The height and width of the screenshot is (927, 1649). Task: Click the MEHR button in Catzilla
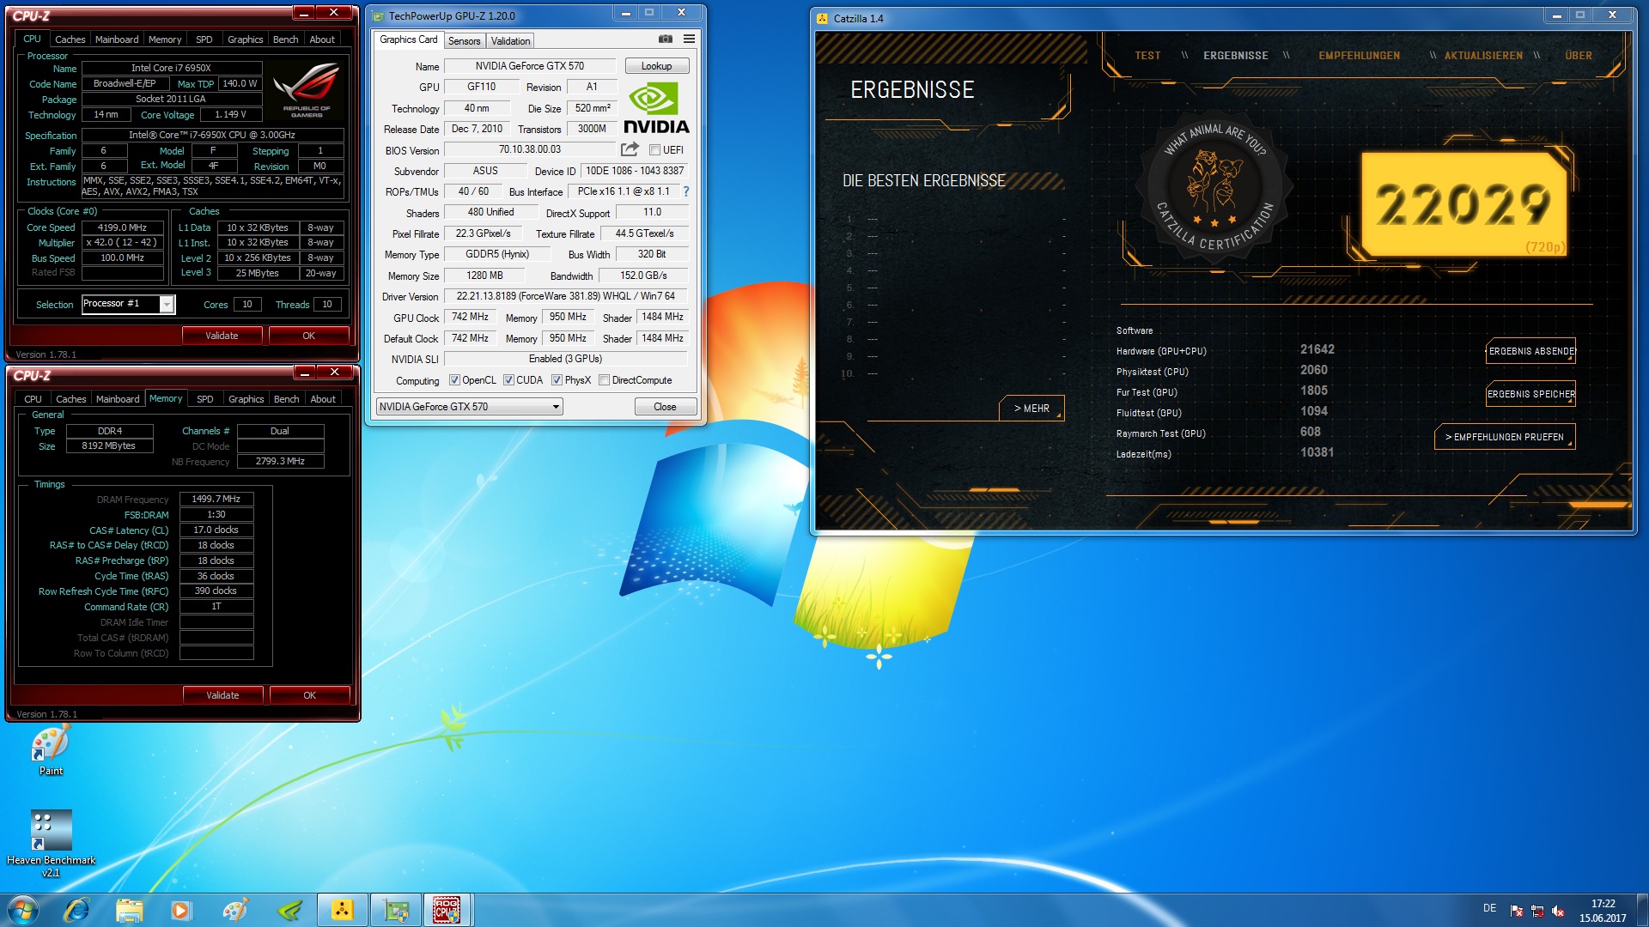(x=1031, y=409)
